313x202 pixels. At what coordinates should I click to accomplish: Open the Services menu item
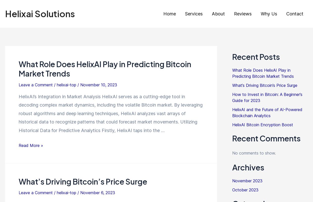[194, 14]
